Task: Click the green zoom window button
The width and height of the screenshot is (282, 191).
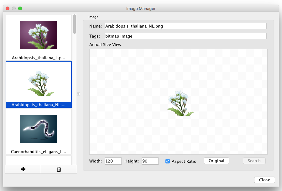Action: coord(20,8)
